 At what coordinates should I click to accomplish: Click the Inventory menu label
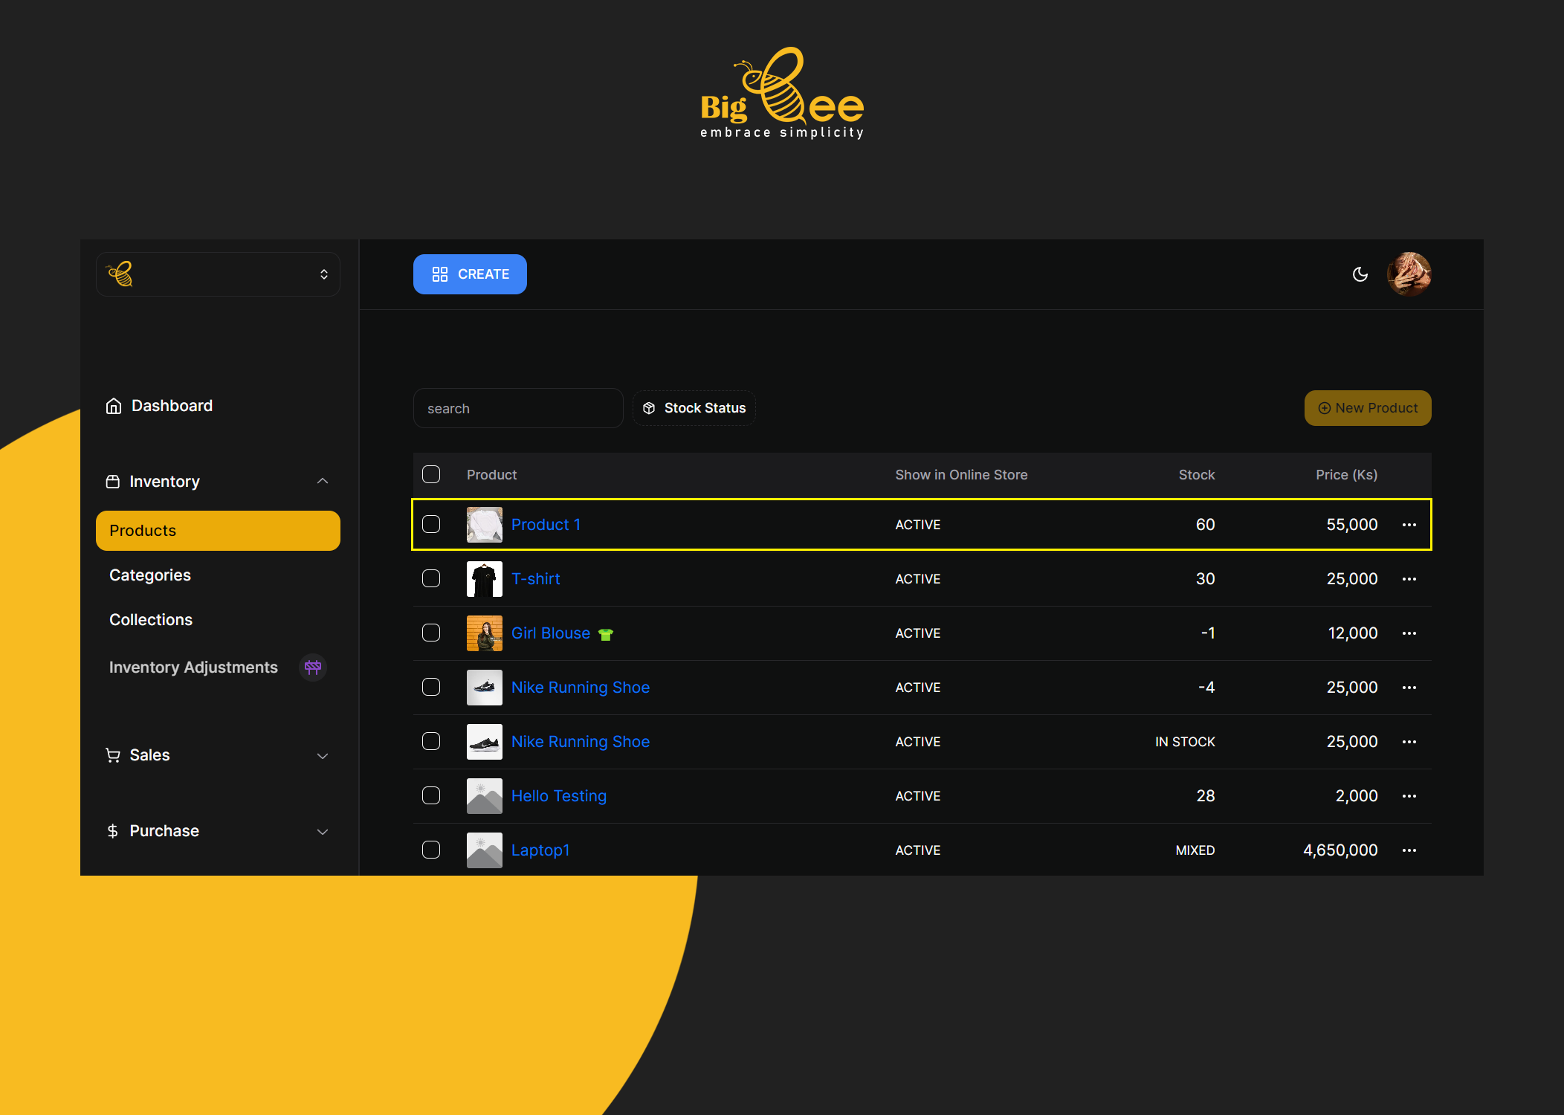[x=164, y=482]
